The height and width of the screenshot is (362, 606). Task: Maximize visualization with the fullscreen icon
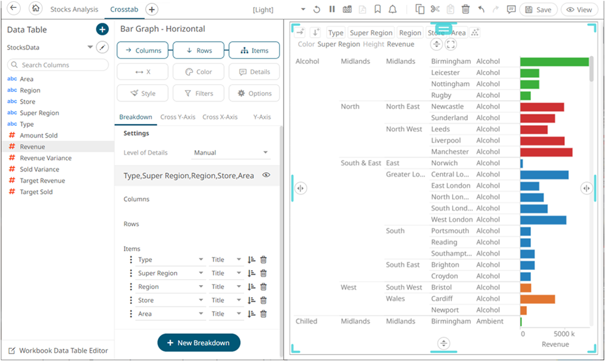(x=451, y=44)
